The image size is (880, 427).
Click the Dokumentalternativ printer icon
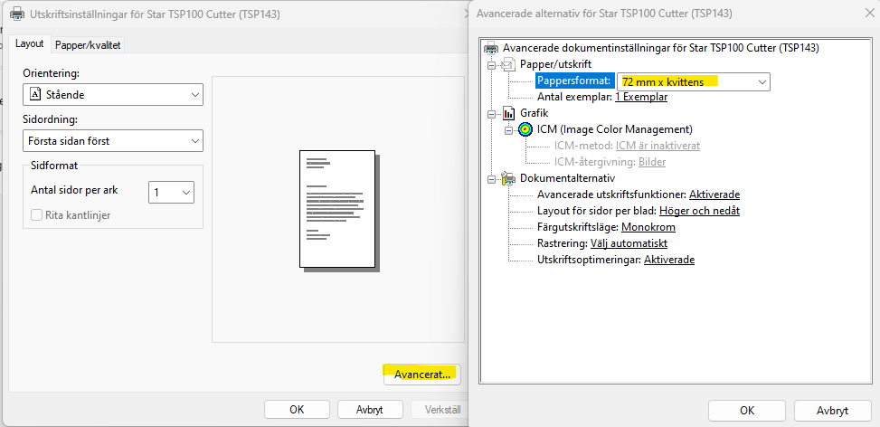point(508,178)
